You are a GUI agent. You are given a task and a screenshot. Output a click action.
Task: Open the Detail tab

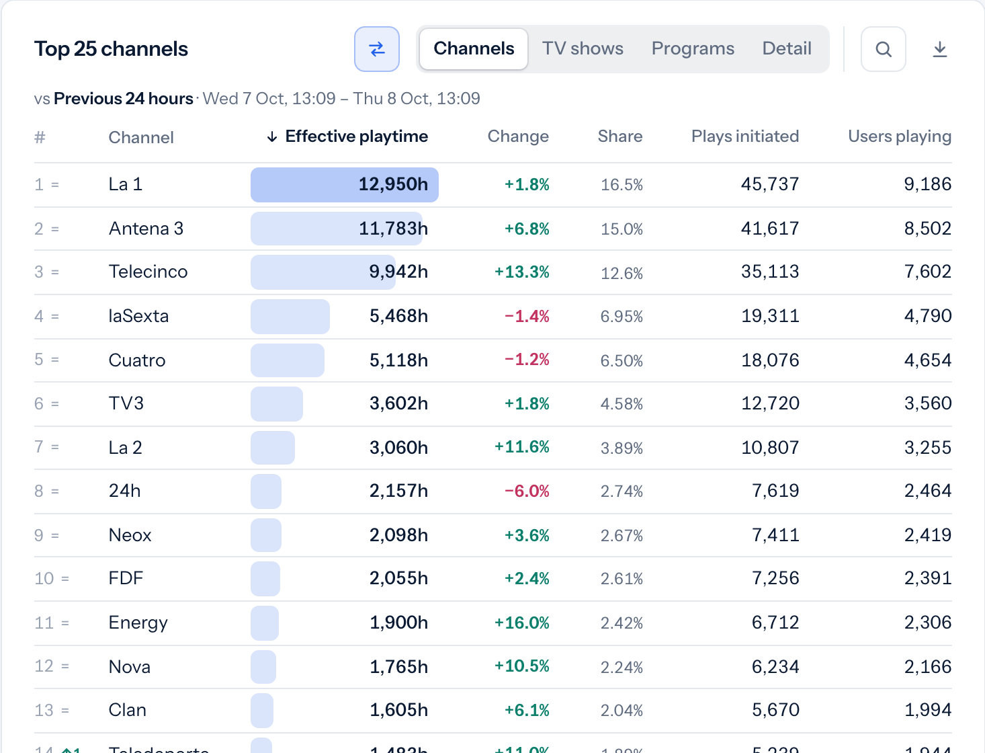787,49
